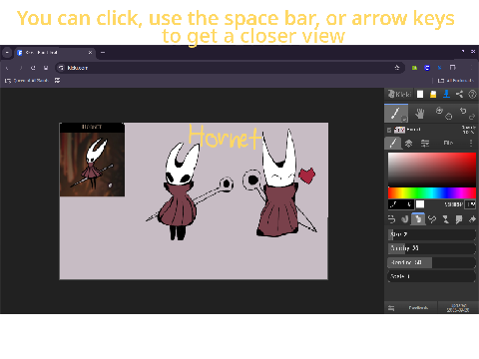This screenshot has width=479, height=359.
Task: Switch to the Edit filters tab
Action: tap(425, 144)
